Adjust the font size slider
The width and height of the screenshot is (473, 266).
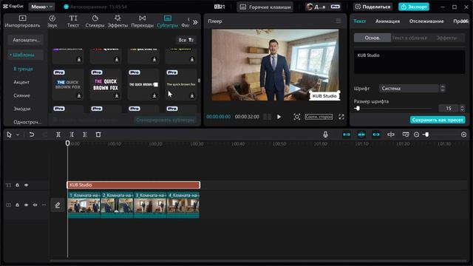point(358,109)
